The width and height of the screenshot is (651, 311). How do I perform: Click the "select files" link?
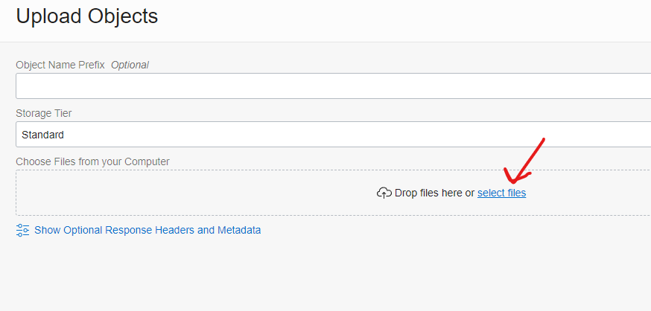tap(501, 193)
